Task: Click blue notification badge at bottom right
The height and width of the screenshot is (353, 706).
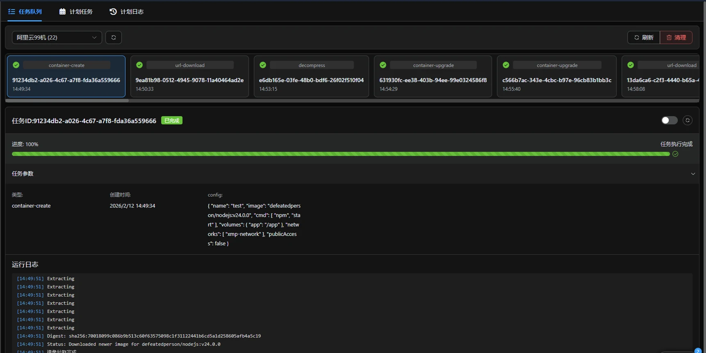Action: (697, 351)
